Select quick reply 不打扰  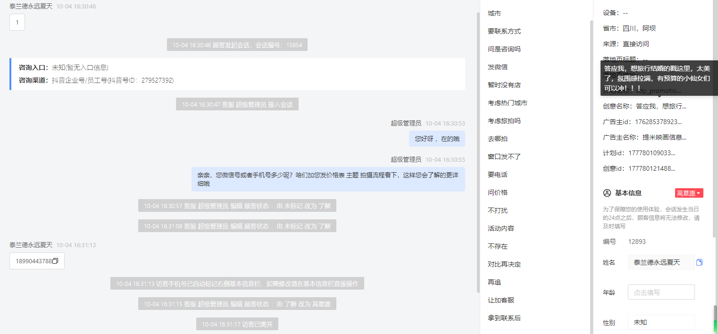[x=498, y=210]
